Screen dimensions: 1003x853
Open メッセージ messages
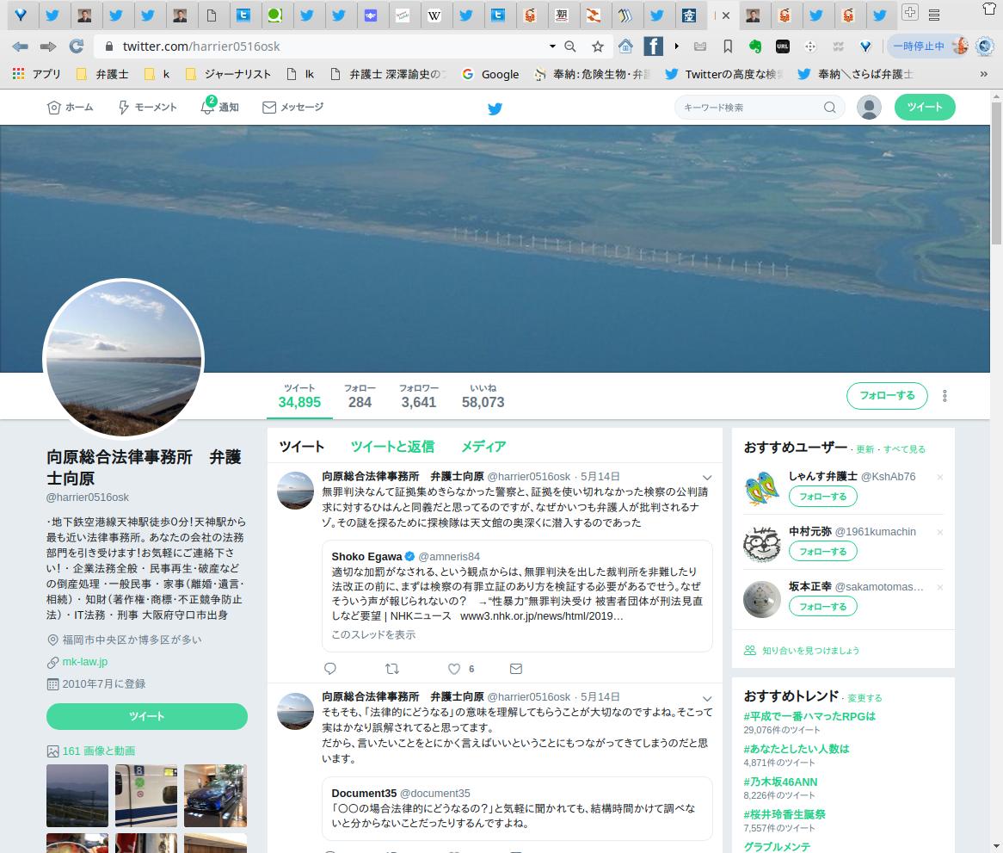pyautogui.click(x=293, y=108)
